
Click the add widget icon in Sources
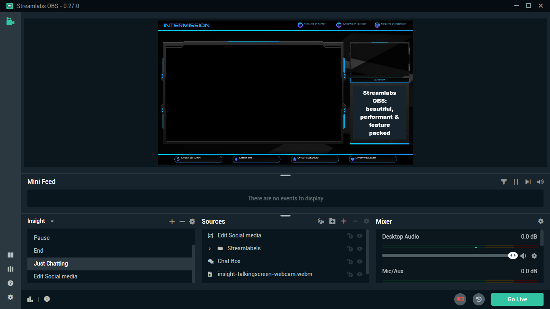click(x=321, y=221)
